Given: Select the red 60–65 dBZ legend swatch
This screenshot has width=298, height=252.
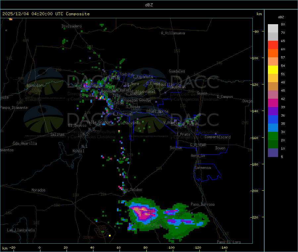Looking at the screenshot, I should (x=273, y=45).
